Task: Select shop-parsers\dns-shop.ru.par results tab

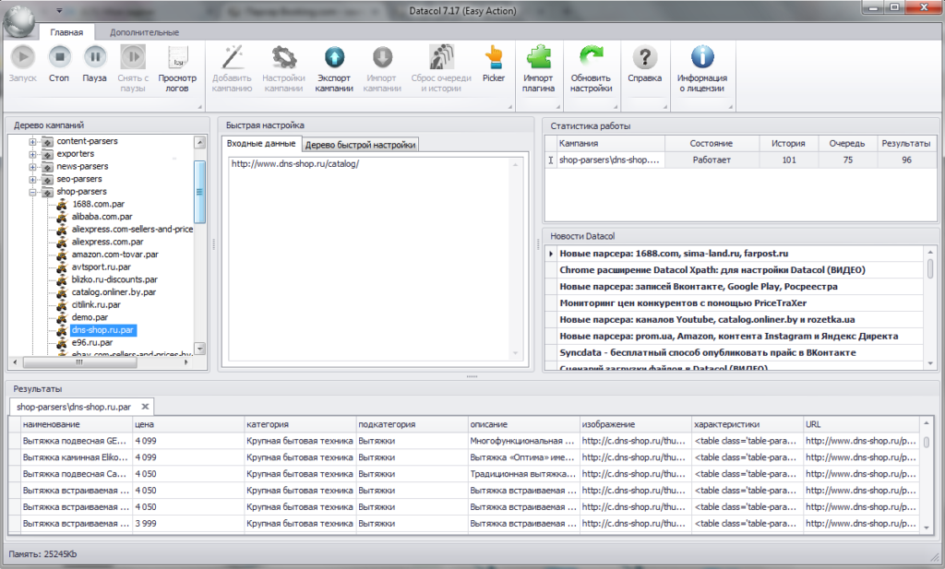Action: 74,407
